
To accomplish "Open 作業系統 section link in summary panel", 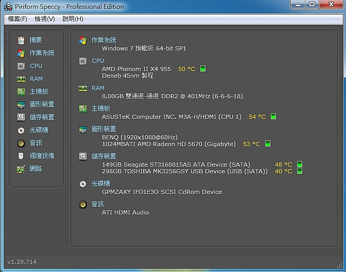I will point(103,40).
